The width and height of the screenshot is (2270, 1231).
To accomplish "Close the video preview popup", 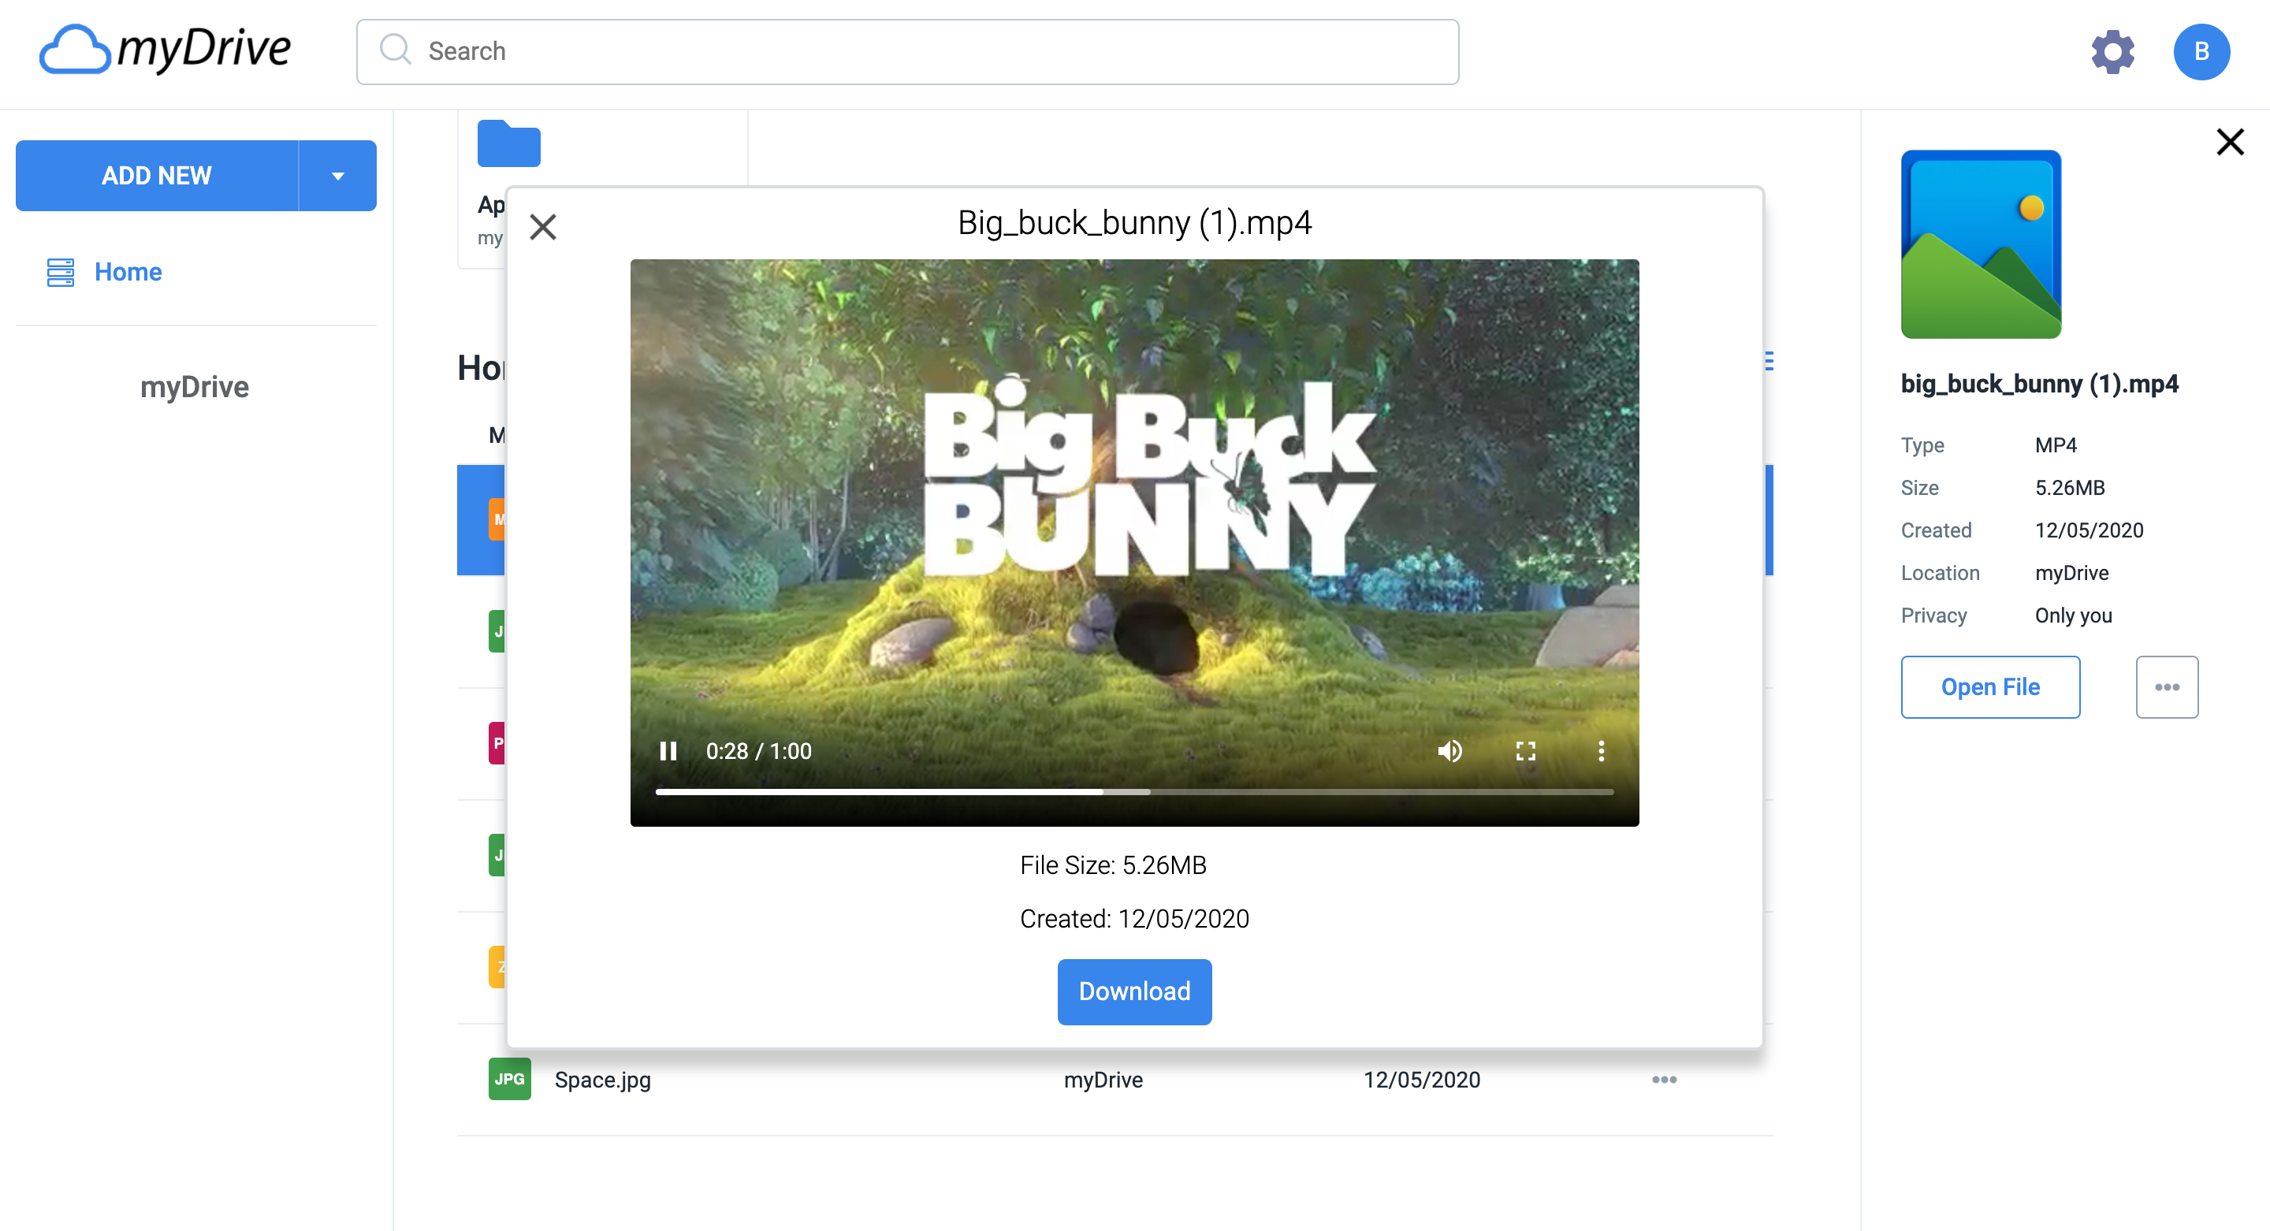I will pos(543,227).
